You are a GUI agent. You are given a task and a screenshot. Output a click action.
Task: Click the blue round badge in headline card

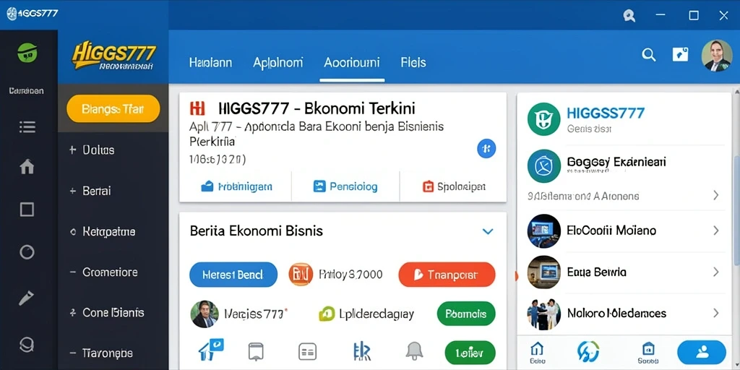(x=486, y=149)
